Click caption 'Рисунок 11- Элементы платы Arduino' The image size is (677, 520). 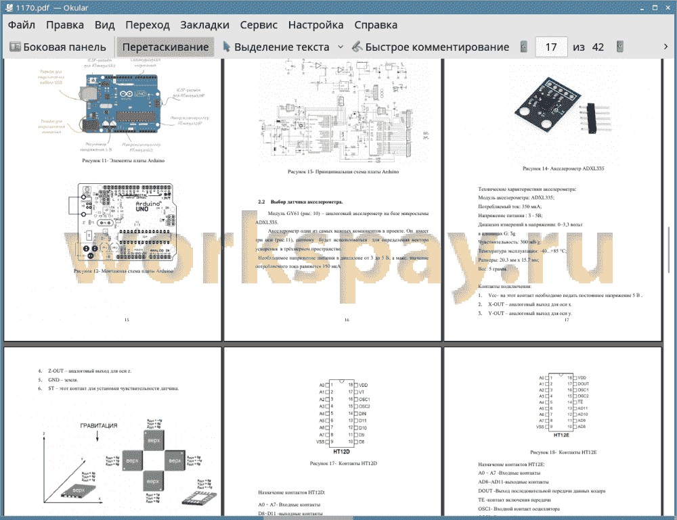123,160
